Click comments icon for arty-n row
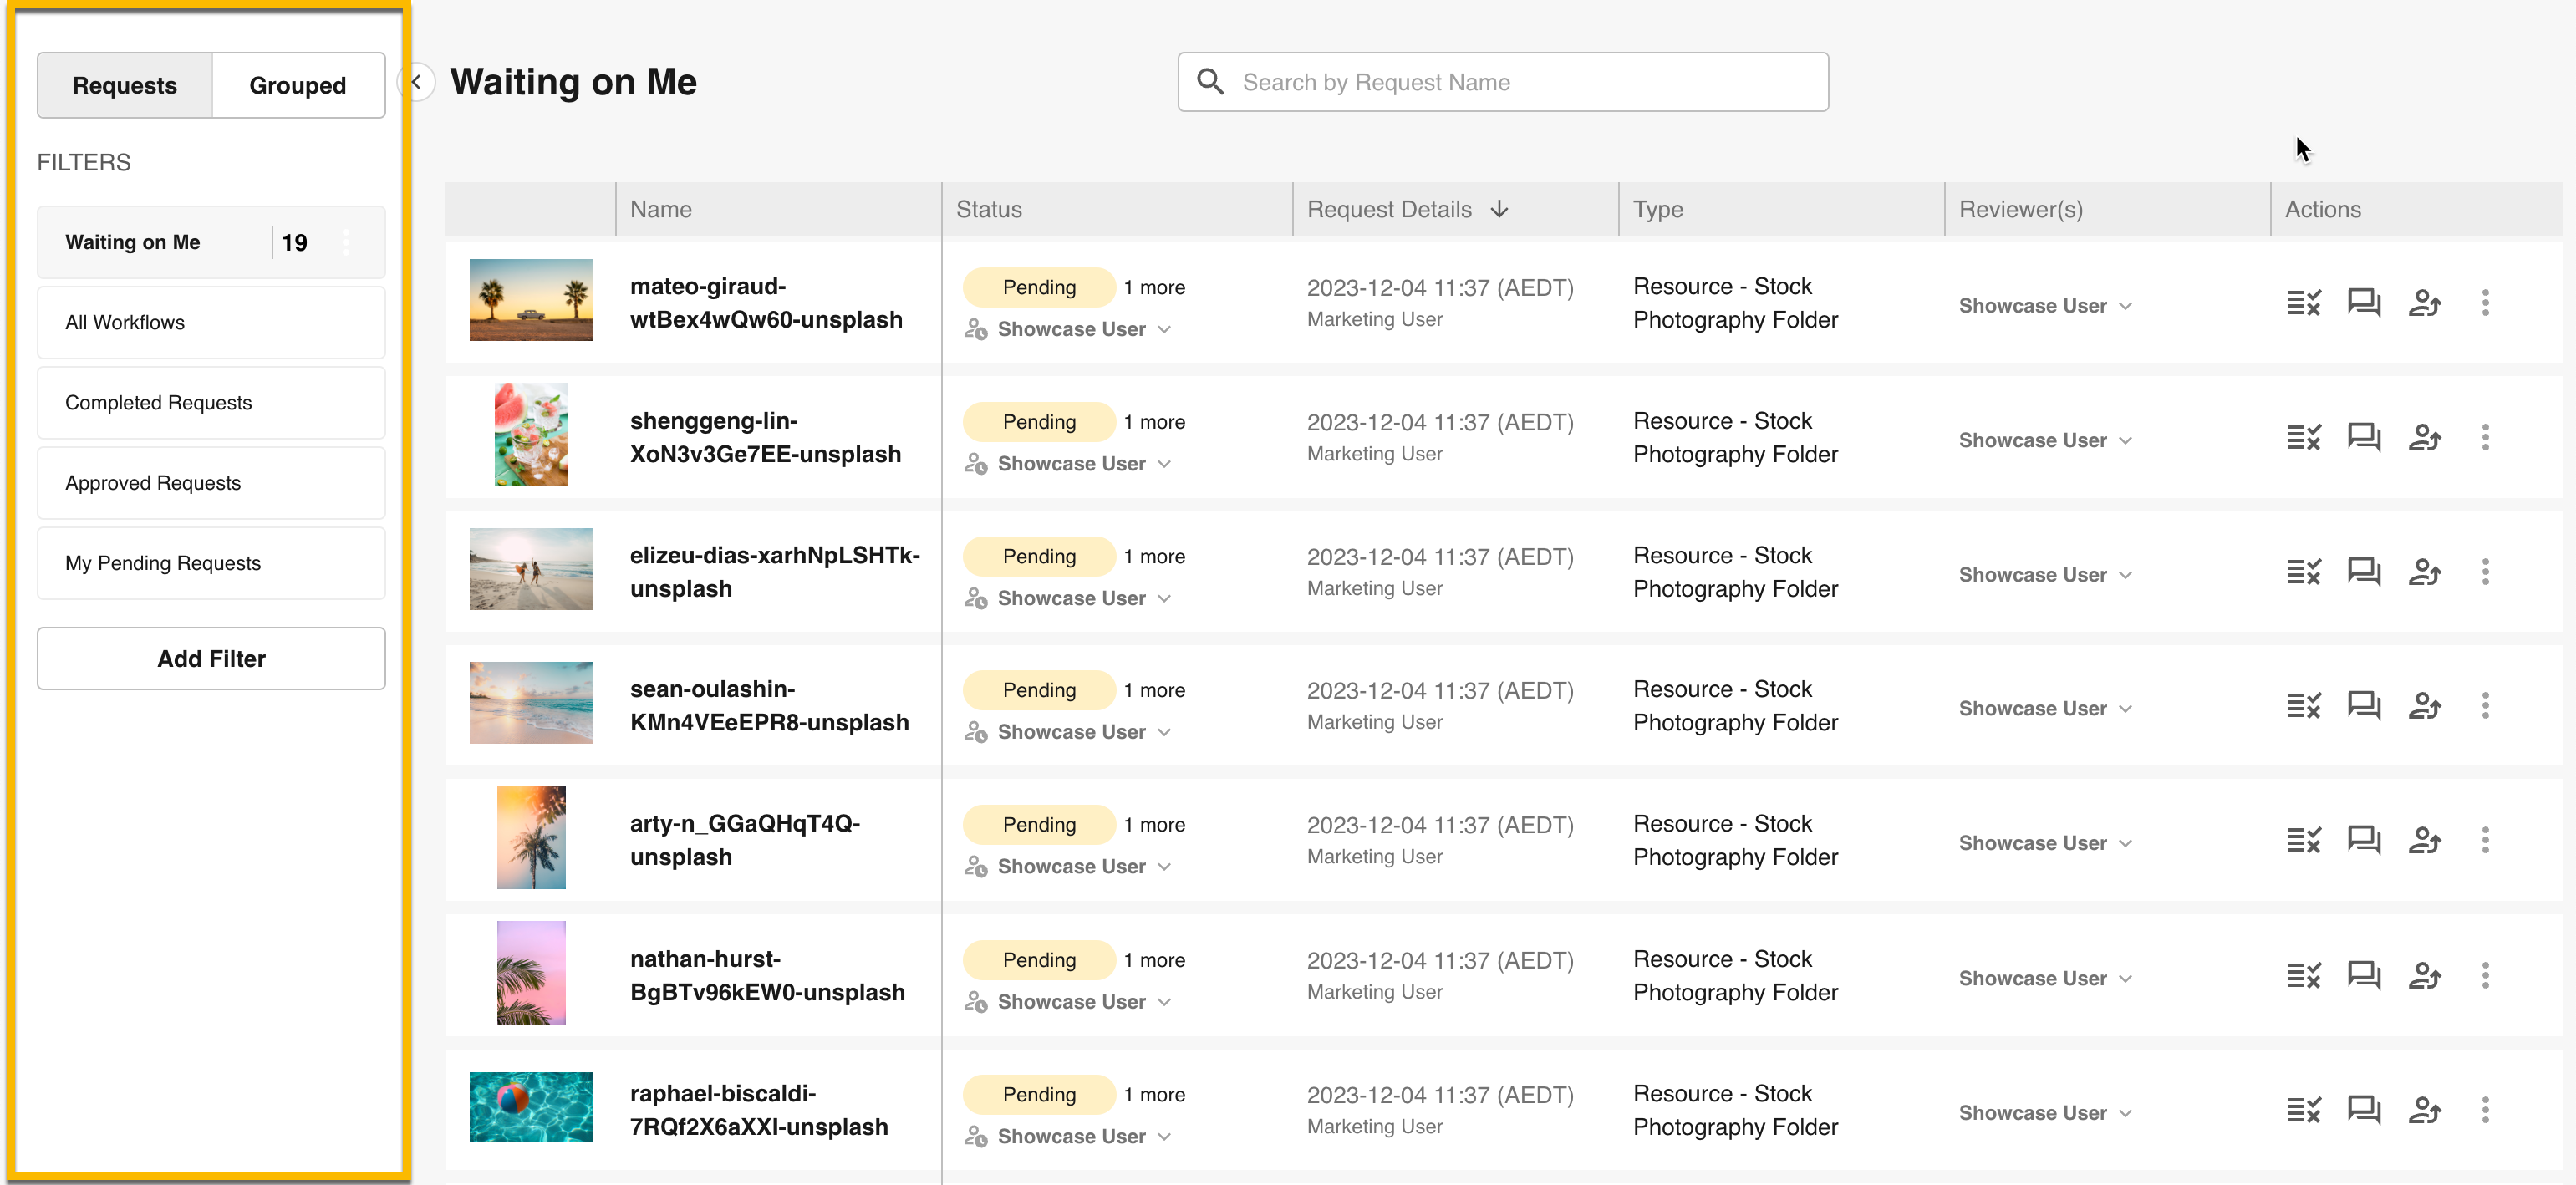The image size is (2576, 1185). (2363, 840)
